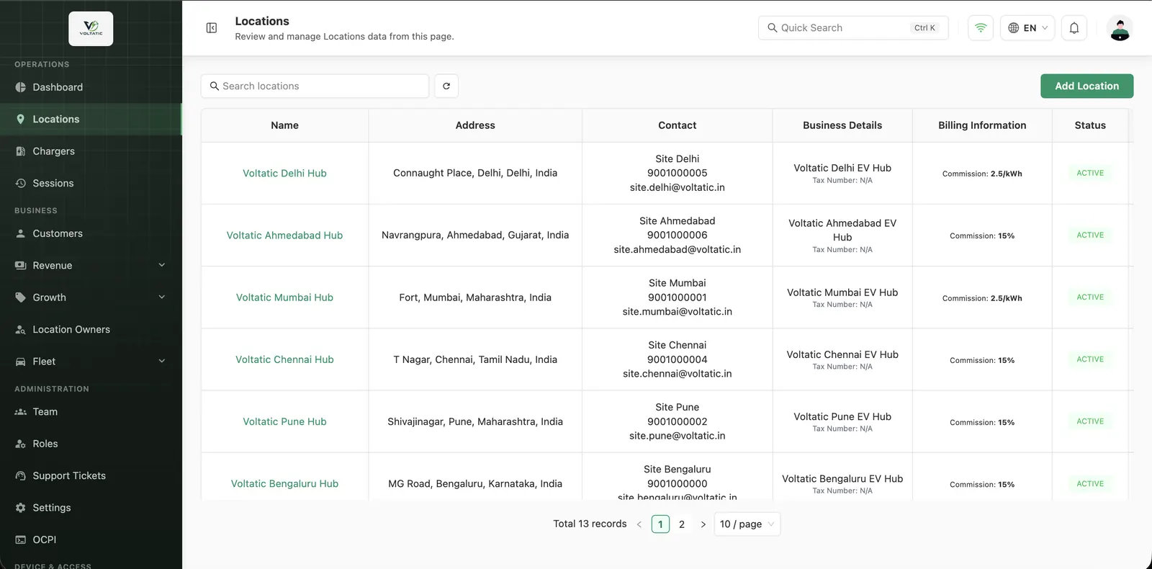This screenshot has width=1152, height=569.
Task: Click the Customers person icon
Action: tap(20, 234)
